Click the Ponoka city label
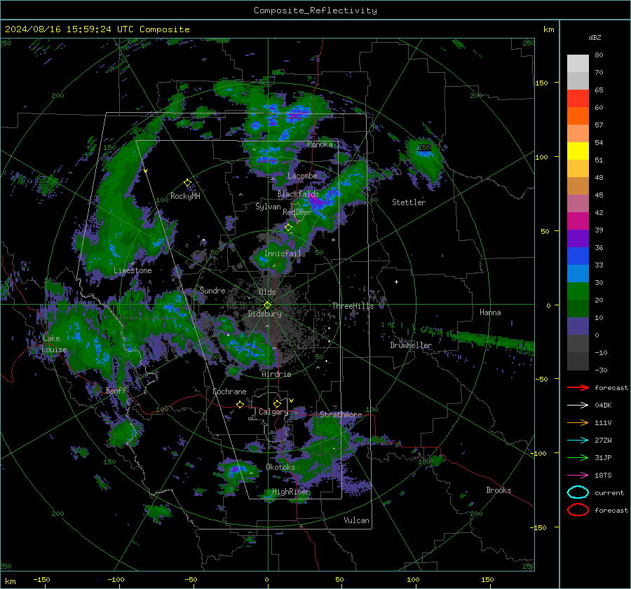The height and width of the screenshot is (589, 631). click(x=320, y=144)
